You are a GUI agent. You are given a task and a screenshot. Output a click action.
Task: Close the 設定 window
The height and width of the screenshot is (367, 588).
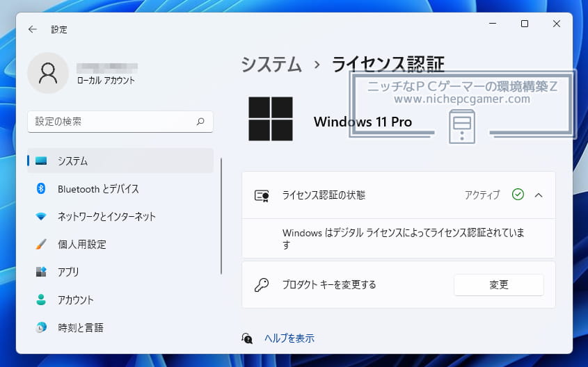[557, 24]
